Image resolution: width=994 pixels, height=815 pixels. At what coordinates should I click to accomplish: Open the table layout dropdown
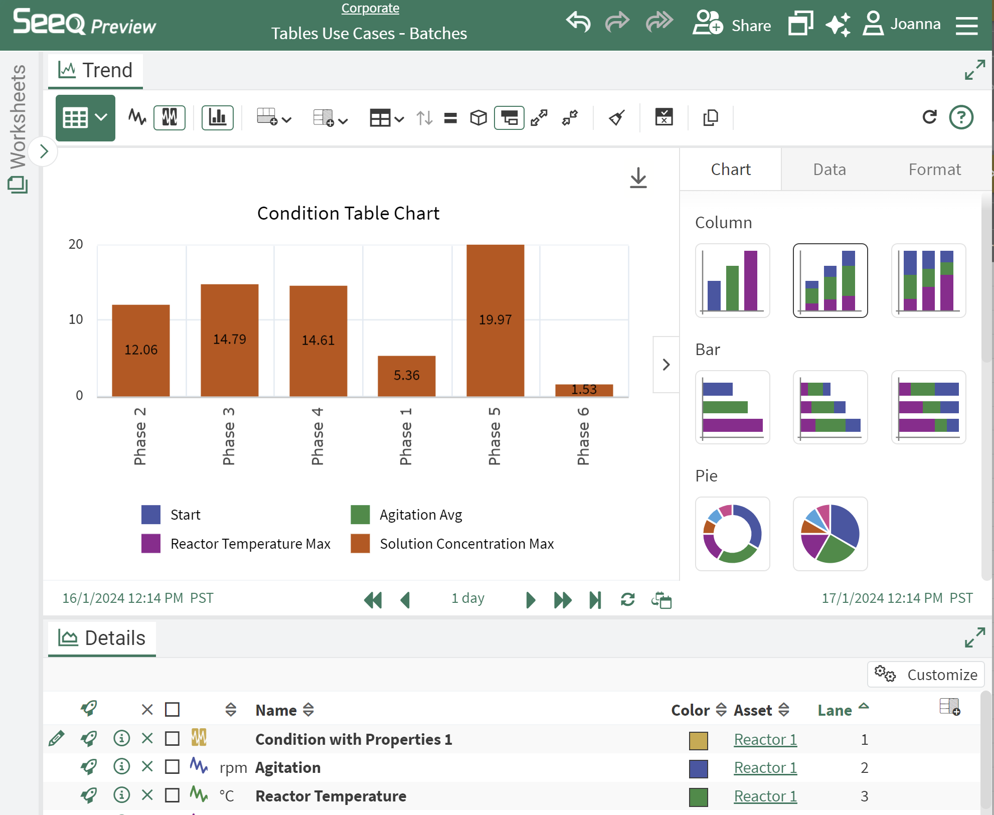386,118
